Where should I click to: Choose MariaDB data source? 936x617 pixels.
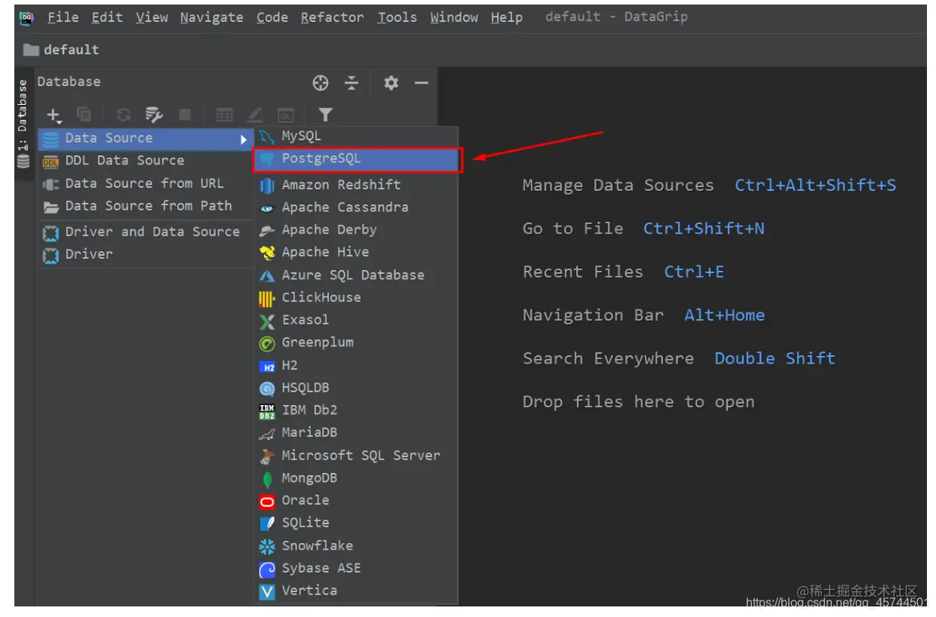point(356,433)
